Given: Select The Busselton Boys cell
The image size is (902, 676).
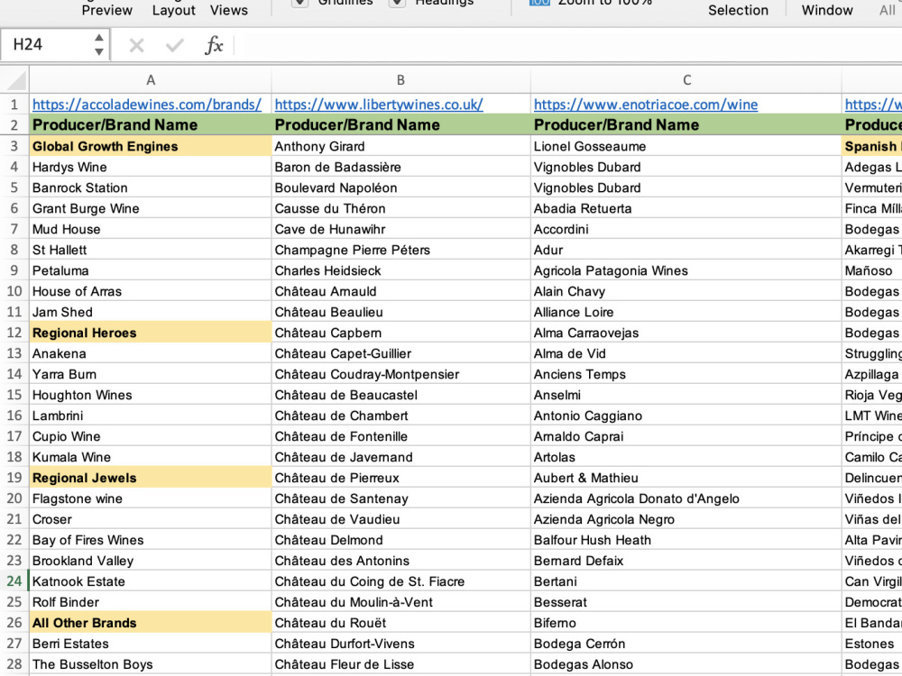Looking at the screenshot, I should (150, 663).
